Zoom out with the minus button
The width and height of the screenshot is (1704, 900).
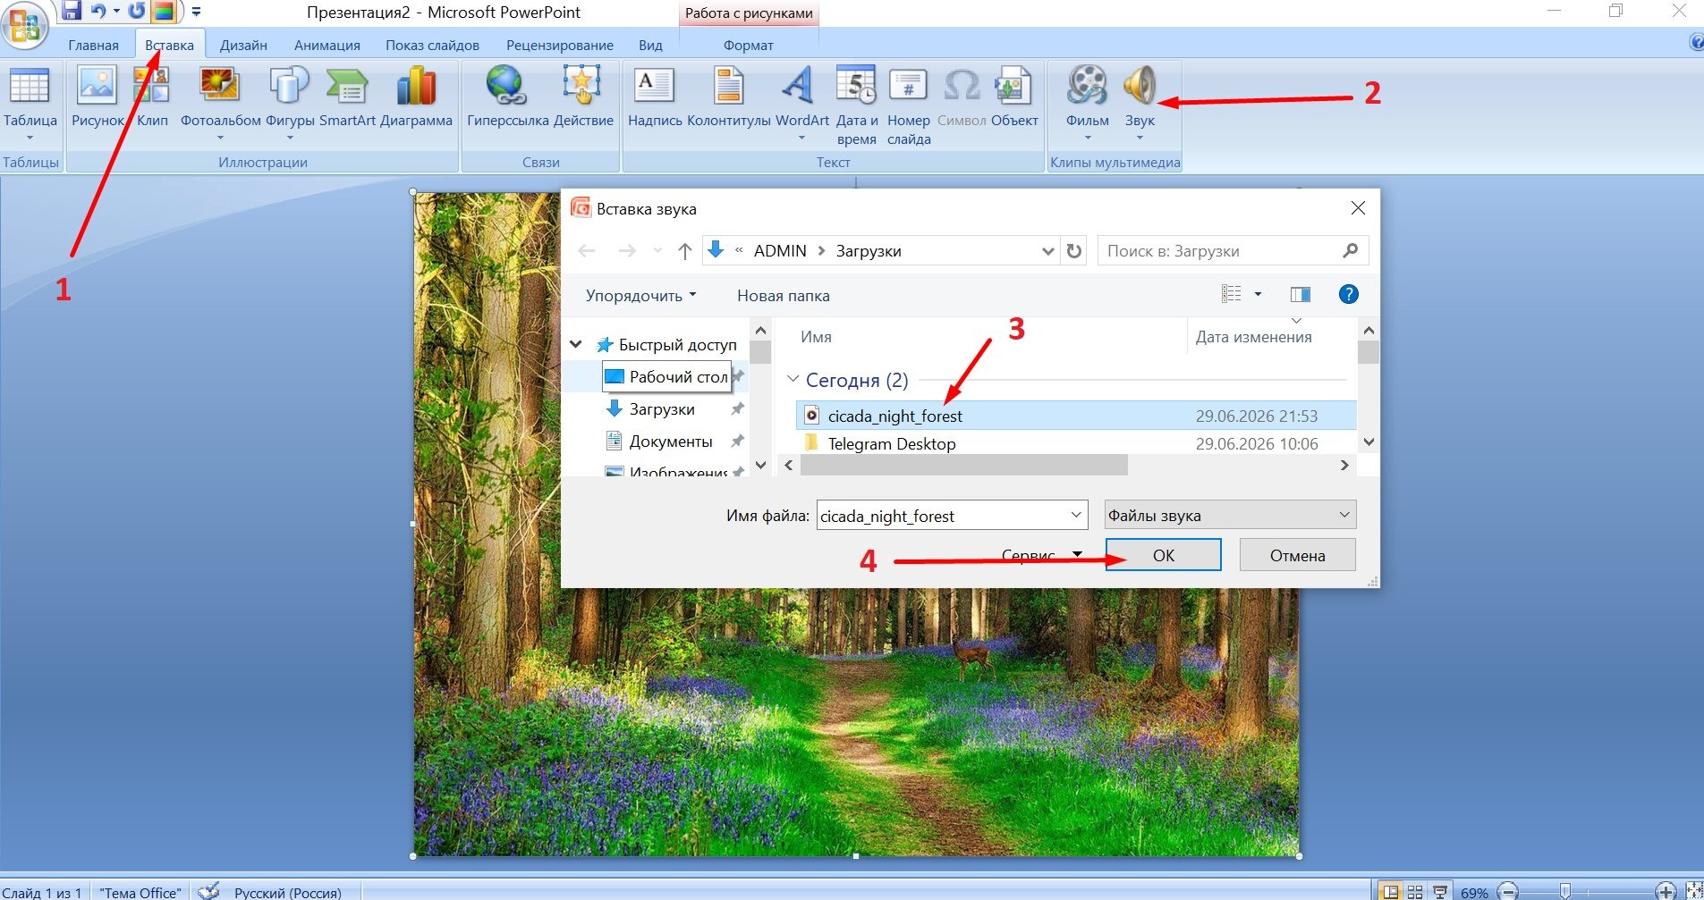coord(1508,892)
